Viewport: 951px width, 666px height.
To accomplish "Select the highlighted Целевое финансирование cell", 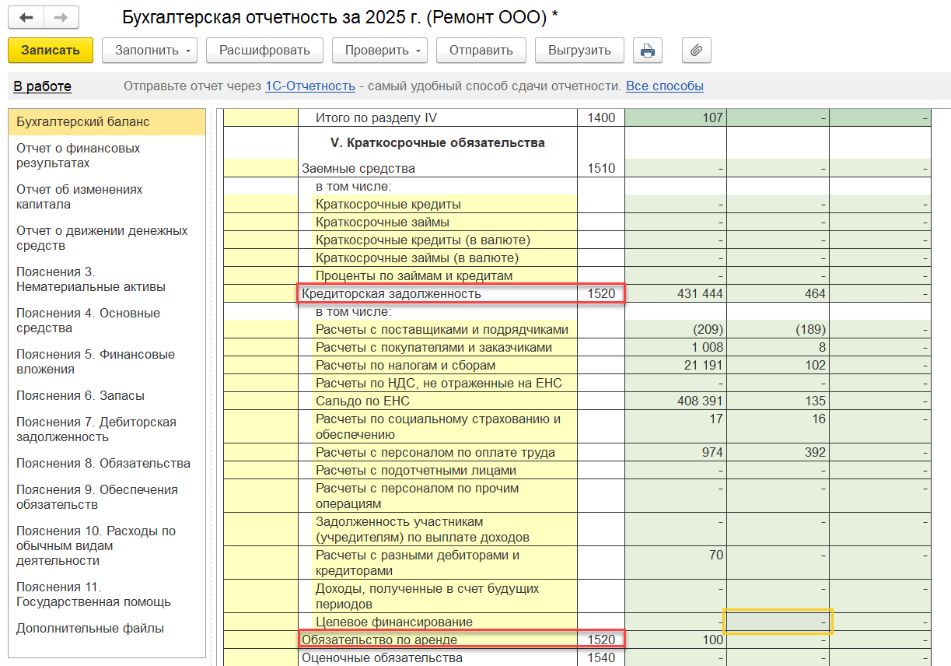I will pos(778,622).
